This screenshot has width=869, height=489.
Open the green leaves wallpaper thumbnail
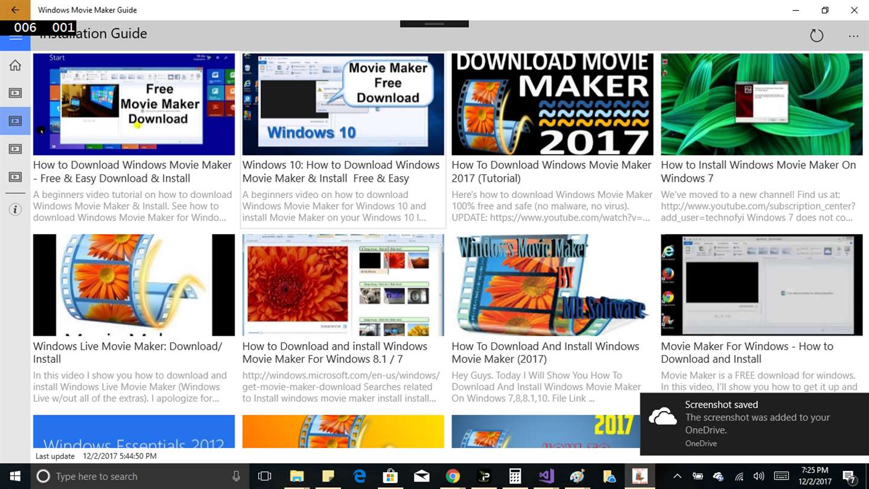(x=762, y=104)
